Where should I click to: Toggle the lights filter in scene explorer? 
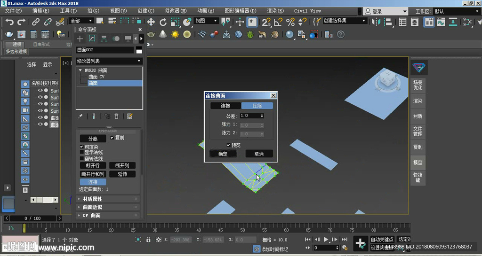pyautogui.click(x=25, y=101)
